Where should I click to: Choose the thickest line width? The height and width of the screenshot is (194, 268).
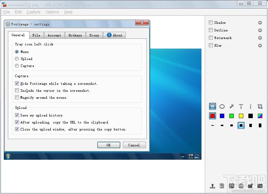point(260,125)
